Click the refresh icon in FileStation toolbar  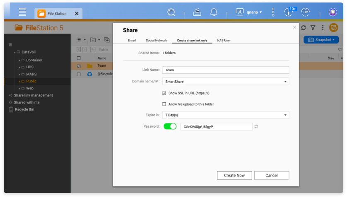point(304,28)
